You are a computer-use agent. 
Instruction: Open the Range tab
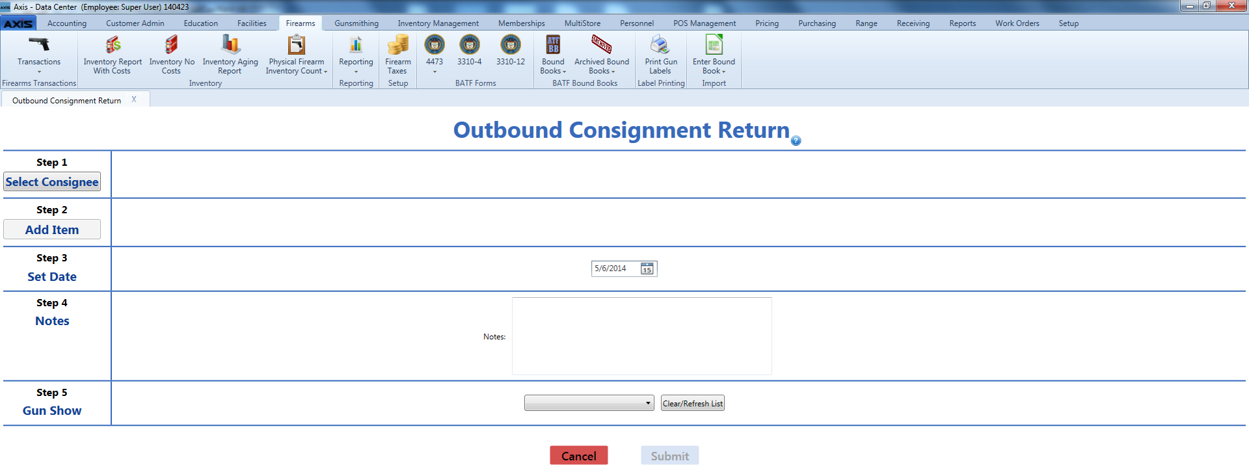[x=866, y=23]
